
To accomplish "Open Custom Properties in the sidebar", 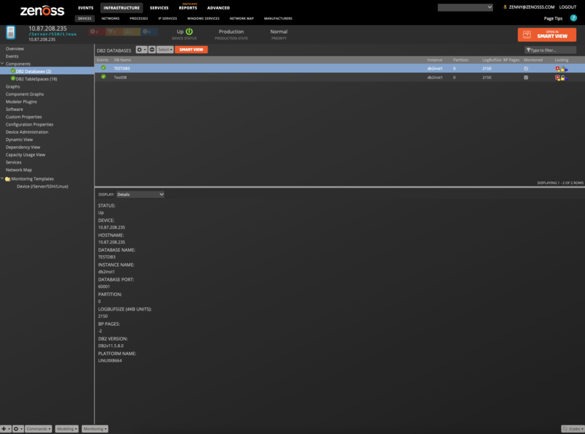I will click(23, 117).
